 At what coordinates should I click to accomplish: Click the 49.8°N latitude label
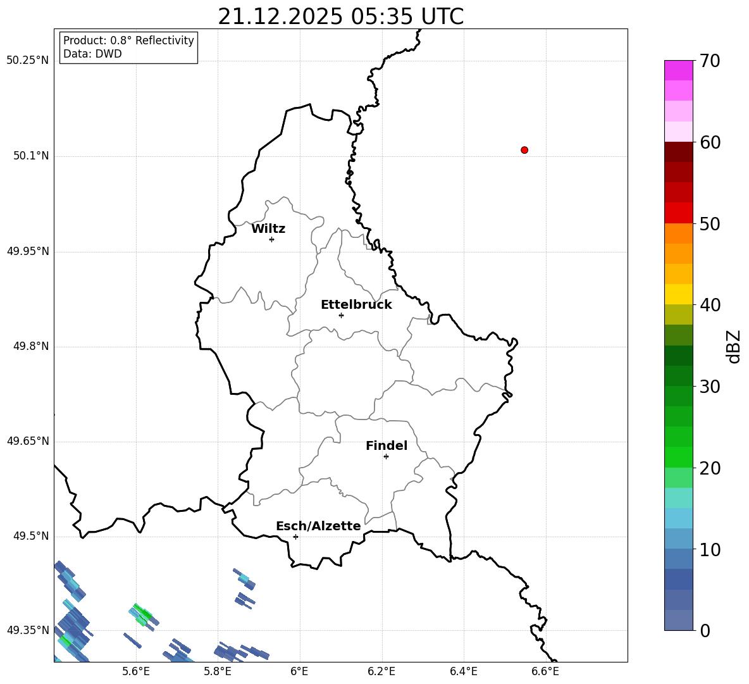pos(31,346)
